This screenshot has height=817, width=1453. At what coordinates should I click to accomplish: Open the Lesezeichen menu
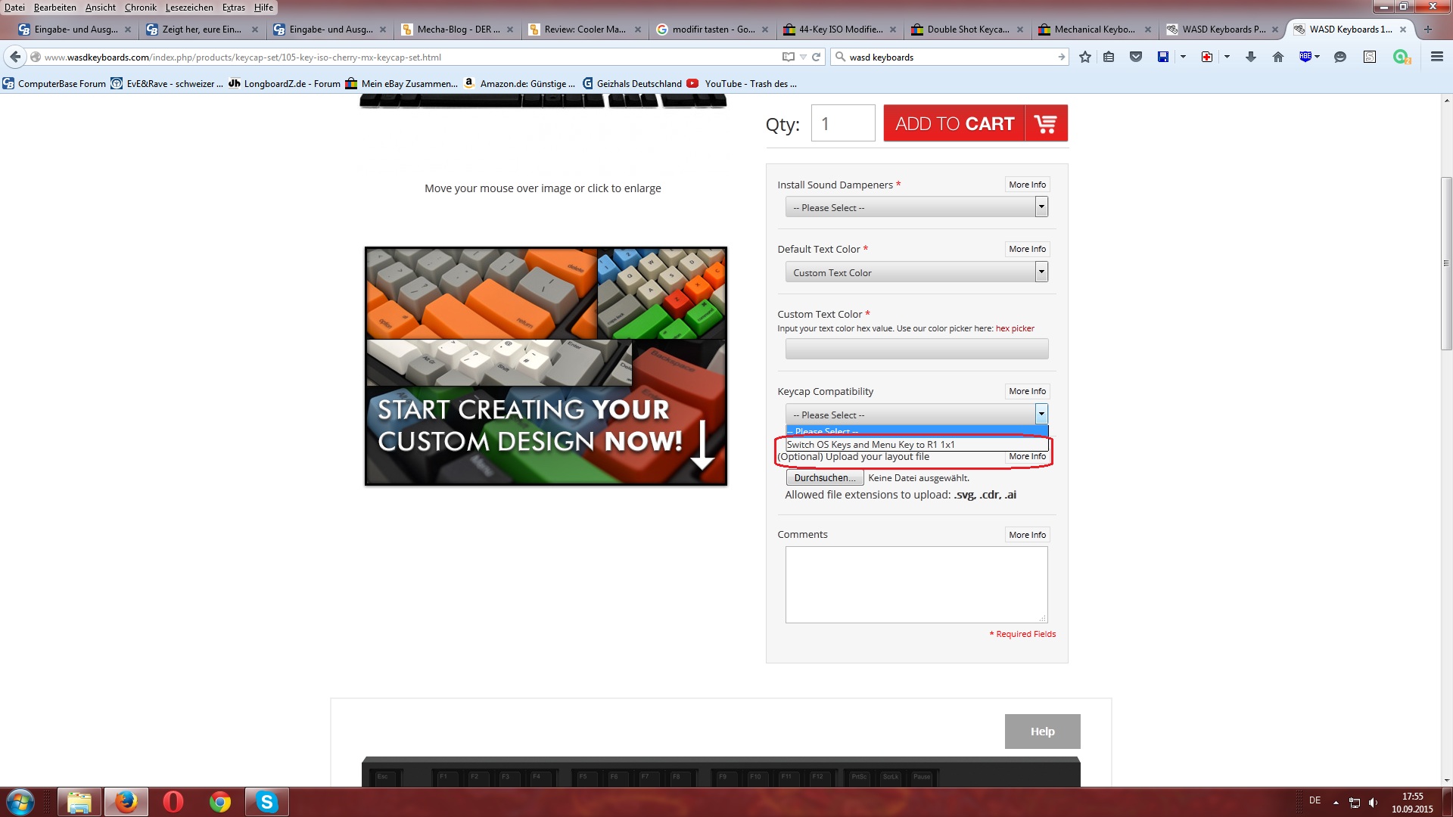(x=188, y=8)
